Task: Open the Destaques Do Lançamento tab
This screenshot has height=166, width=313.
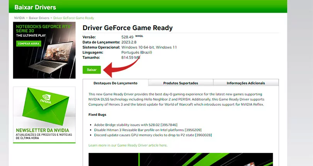Action: [115, 83]
